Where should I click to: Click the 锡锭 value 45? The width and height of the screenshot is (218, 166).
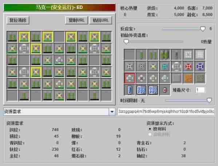tap(56, 136)
